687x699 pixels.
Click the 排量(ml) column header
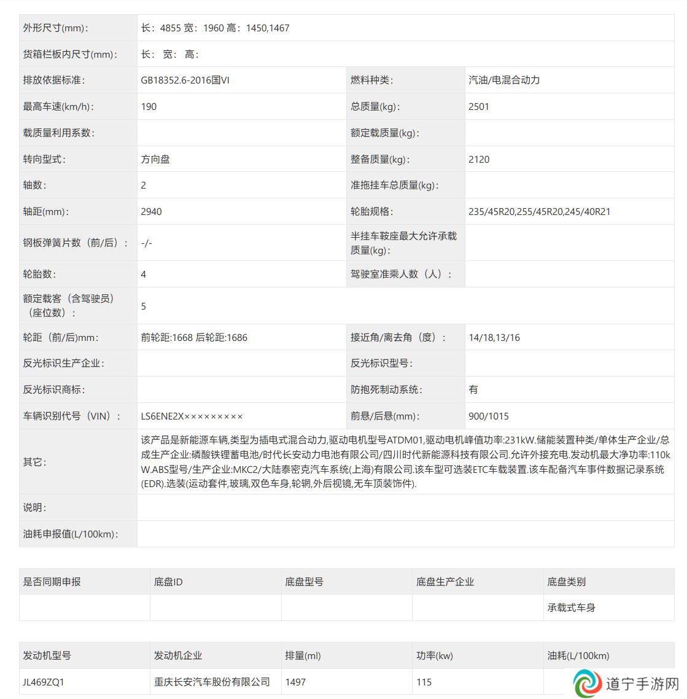coord(303,656)
